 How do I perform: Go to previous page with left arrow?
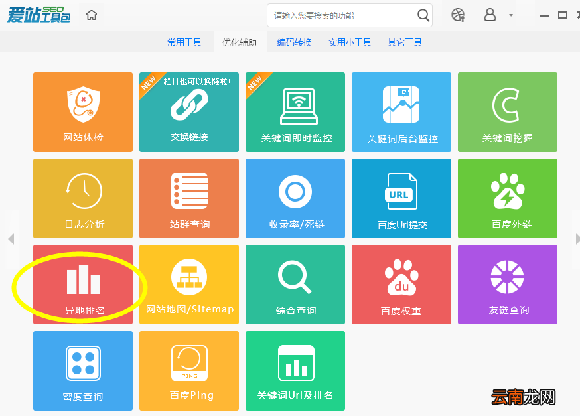pos(11,239)
